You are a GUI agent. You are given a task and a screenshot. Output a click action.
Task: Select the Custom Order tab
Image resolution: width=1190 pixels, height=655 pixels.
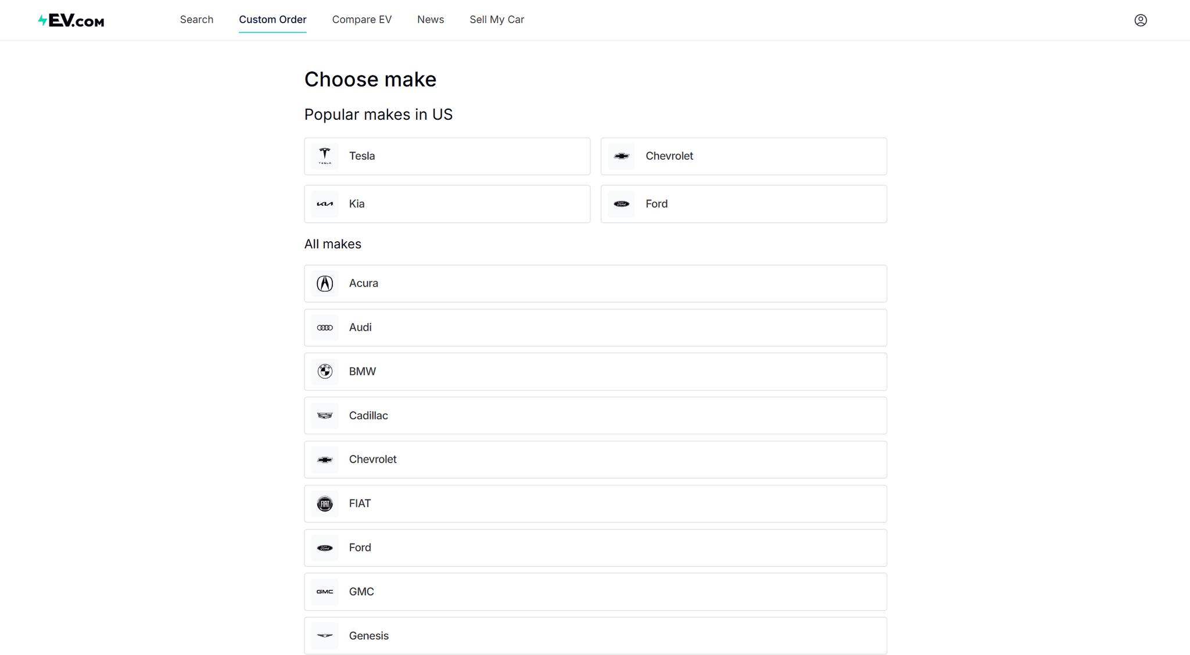[x=273, y=20]
